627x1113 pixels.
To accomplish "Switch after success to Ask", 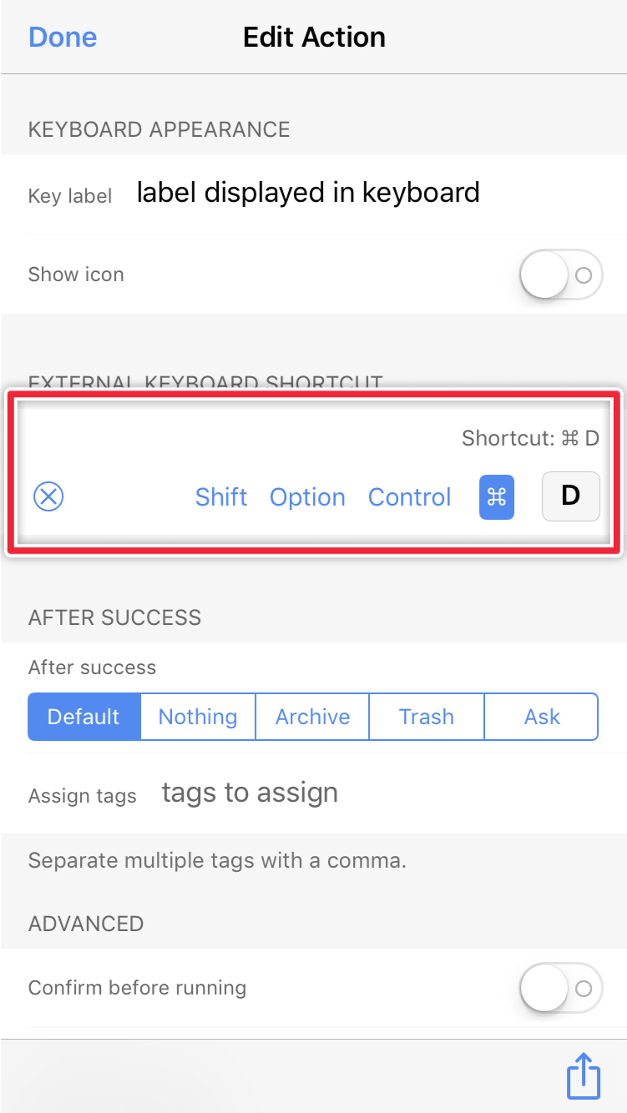I will click(542, 717).
